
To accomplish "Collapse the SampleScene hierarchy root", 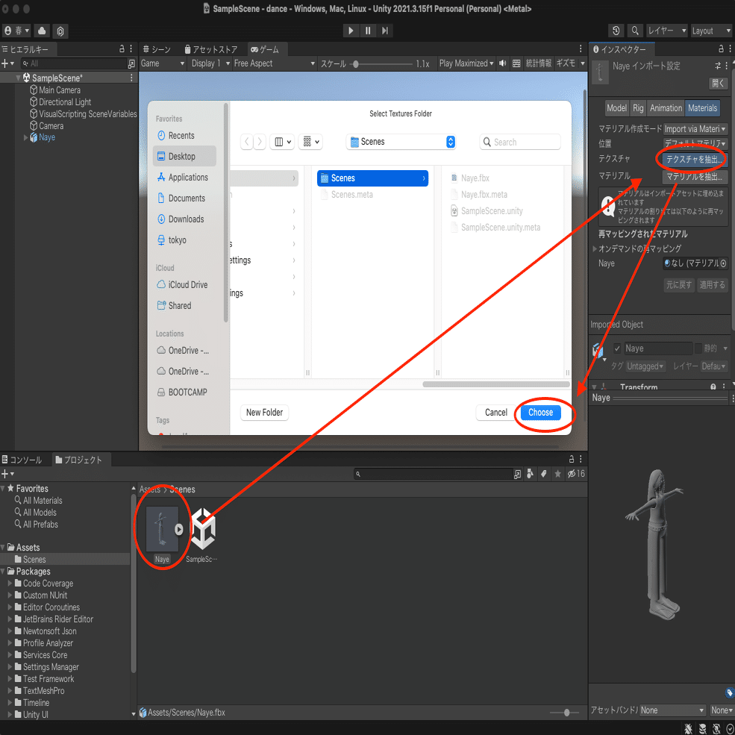I will pyautogui.click(x=18, y=78).
